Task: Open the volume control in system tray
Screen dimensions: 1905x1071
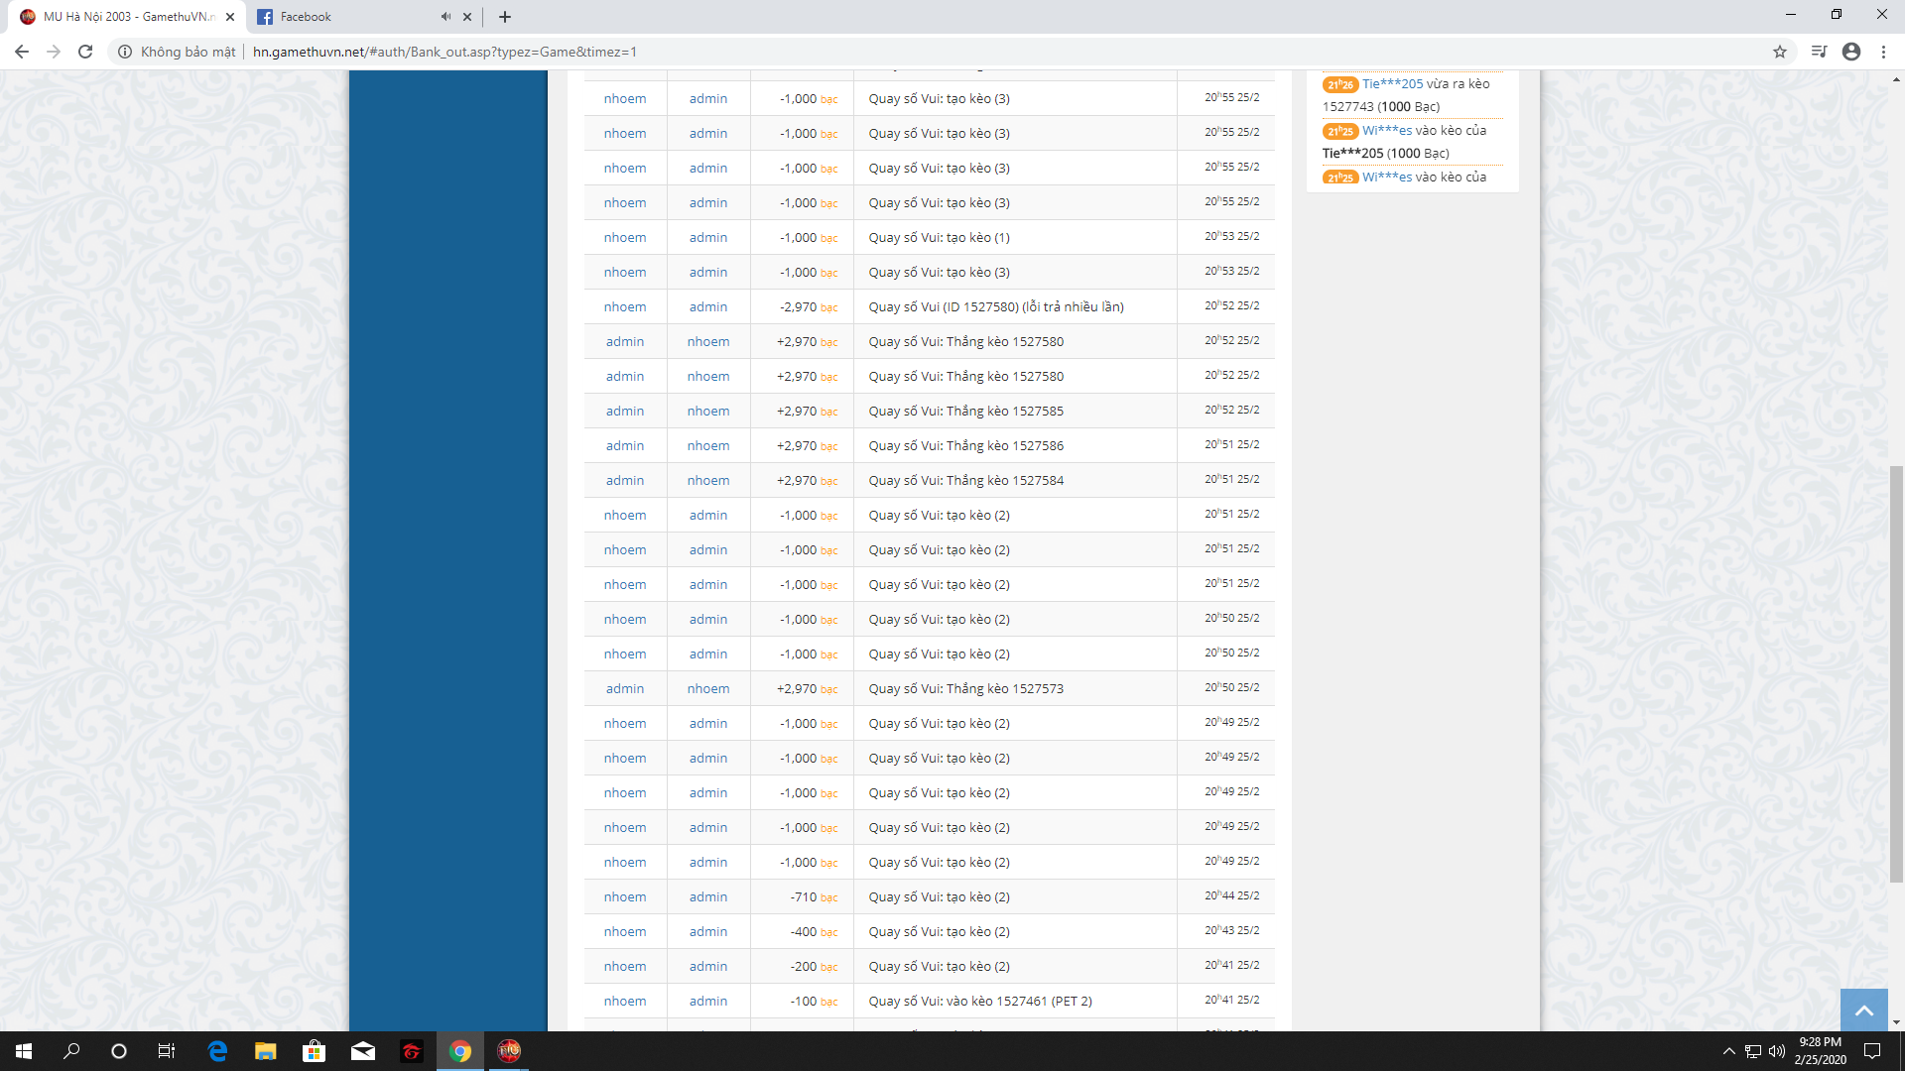Action: click(x=1777, y=1051)
